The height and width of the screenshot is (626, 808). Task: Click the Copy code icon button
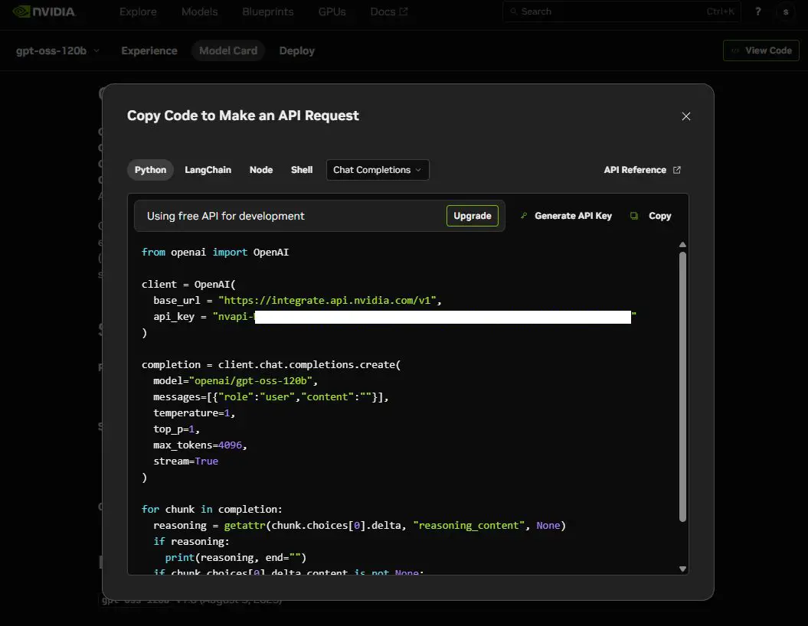pyautogui.click(x=650, y=216)
